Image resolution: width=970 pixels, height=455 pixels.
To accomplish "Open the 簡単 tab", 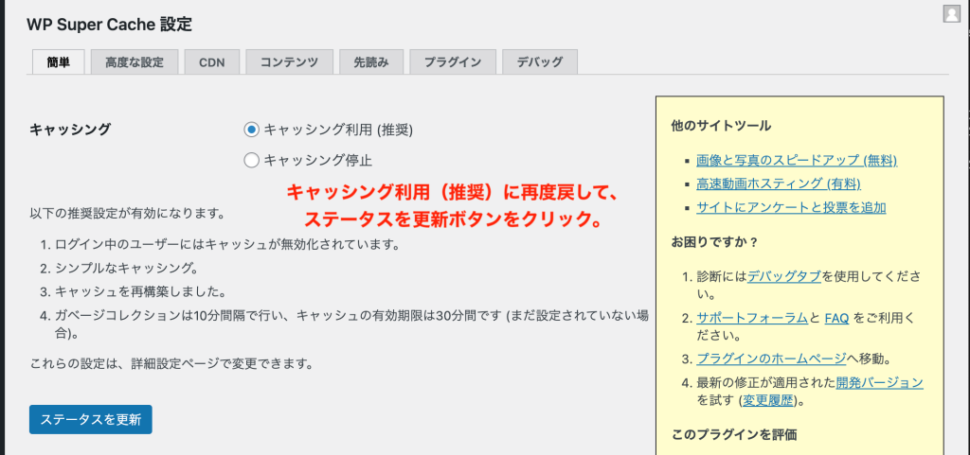I will (x=58, y=61).
